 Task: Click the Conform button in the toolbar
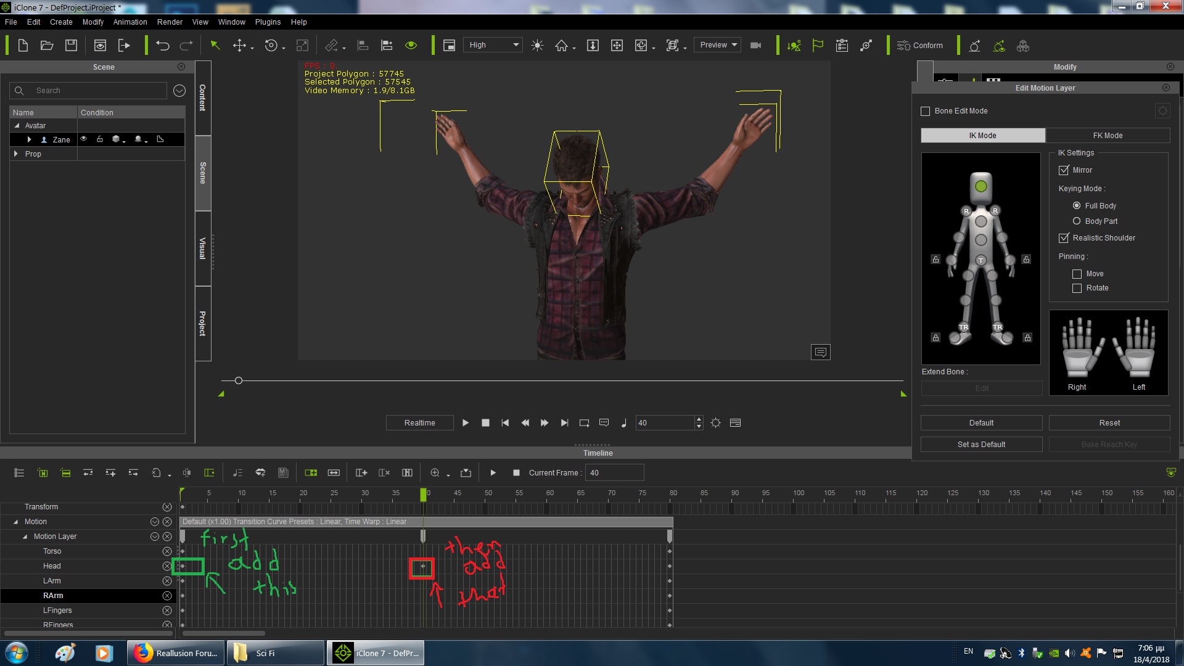[919, 45]
